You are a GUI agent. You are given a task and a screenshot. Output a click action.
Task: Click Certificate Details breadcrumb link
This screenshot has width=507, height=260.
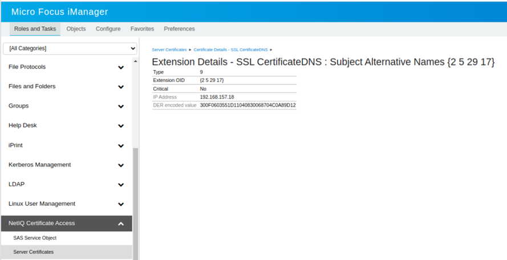click(230, 50)
